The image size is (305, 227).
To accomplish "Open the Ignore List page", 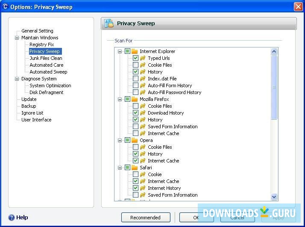I will tap(32, 113).
